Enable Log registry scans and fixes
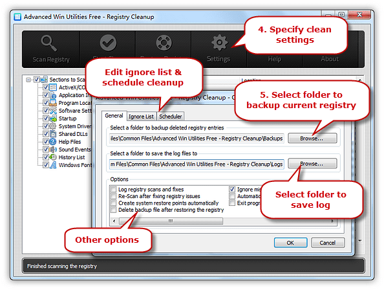The image size is (384, 290). tap(113, 189)
